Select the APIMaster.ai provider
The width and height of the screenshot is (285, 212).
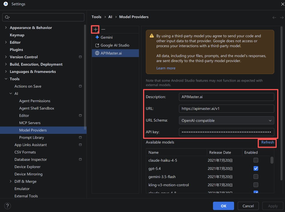coord(115,53)
